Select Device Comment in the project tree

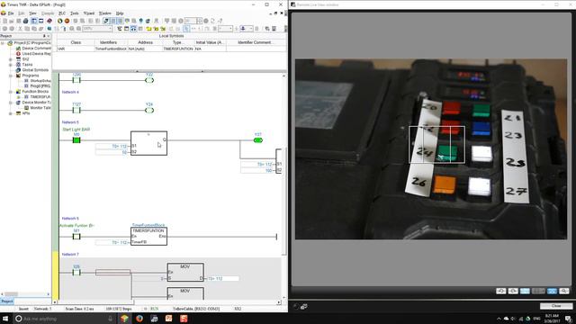pyautogui.click(x=36, y=48)
